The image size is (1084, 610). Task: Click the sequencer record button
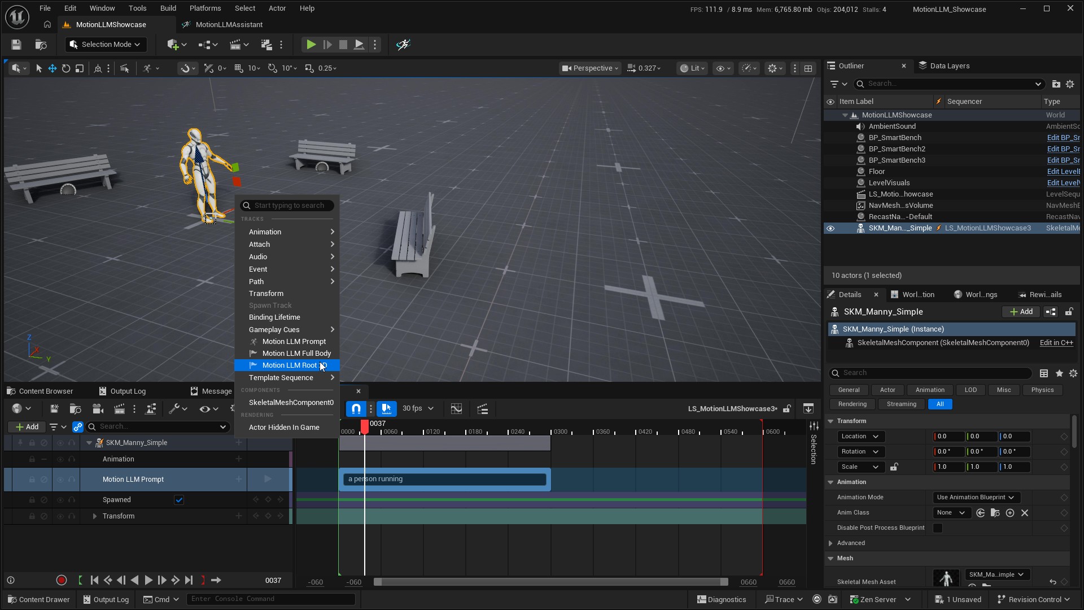coord(62,581)
